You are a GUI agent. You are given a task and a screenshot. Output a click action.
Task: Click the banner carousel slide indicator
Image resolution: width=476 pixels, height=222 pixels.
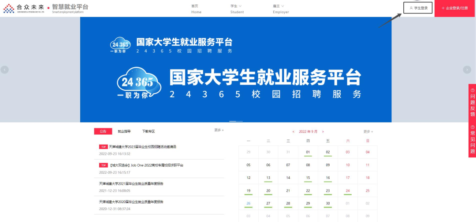[x=236, y=121]
